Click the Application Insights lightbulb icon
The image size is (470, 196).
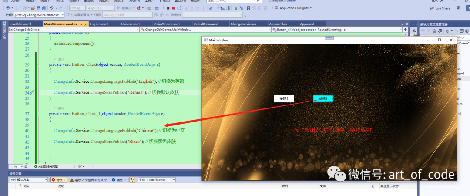pos(276,8)
